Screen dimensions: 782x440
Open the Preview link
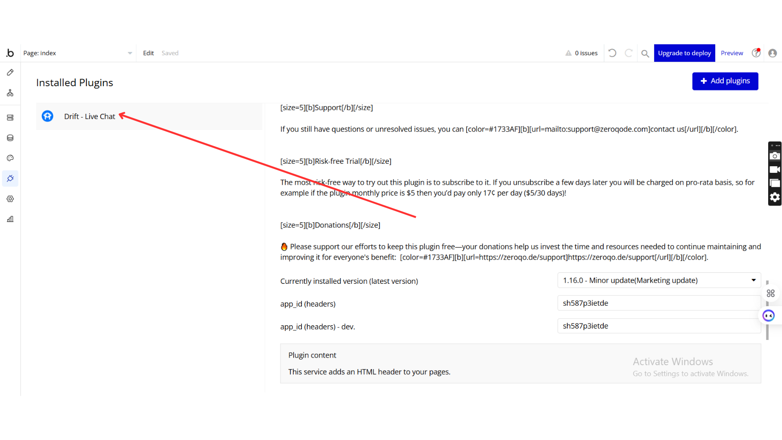(x=732, y=53)
